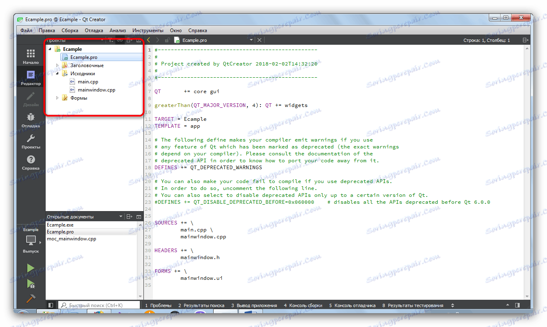Split the Открытые документы panel
Viewport: 547px width, 327px height.
point(130,217)
